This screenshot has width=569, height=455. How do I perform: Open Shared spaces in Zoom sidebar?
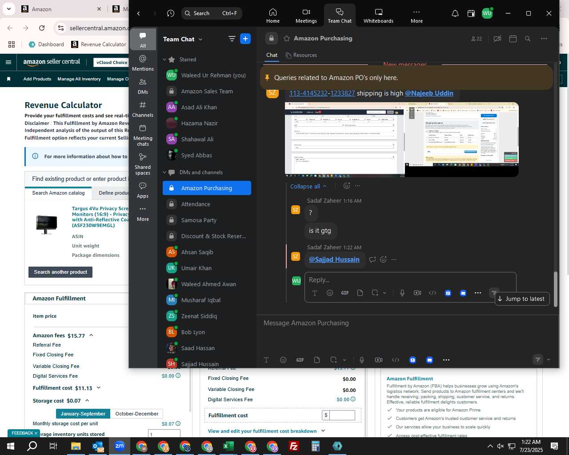click(143, 164)
